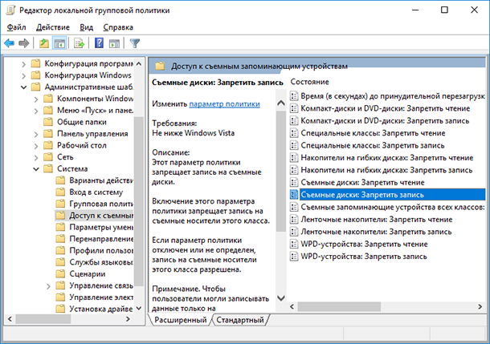Select "Службы языковых" tree folder
490x344 pixels.
[101, 262]
